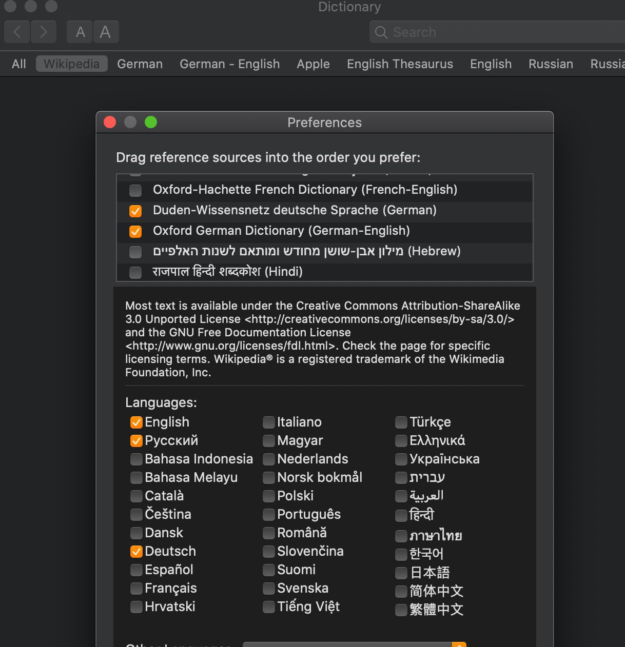Open the German dictionary tab
The height and width of the screenshot is (647, 625).
click(140, 64)
